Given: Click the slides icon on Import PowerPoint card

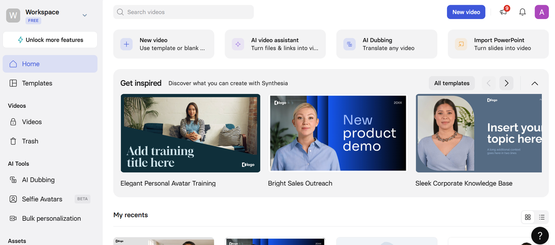Looking at the screenshot, I should (461, 44).
